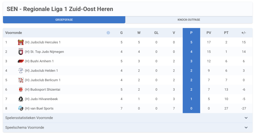This screenshot has height=134, width=260.
Task: Click the +/- column header
Action: (x=244, y=33)
